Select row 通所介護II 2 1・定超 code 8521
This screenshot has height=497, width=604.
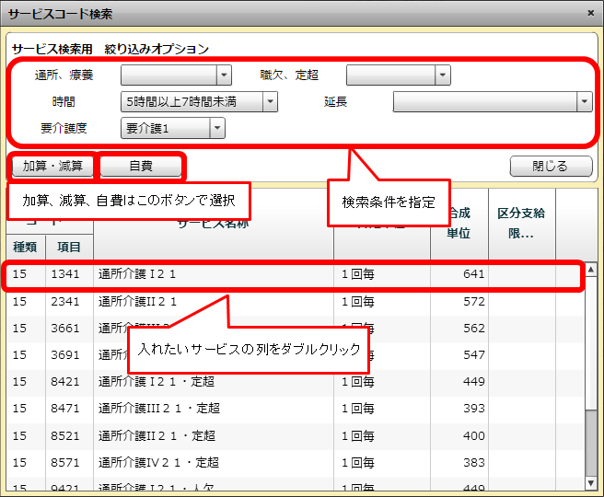[276, 434]
